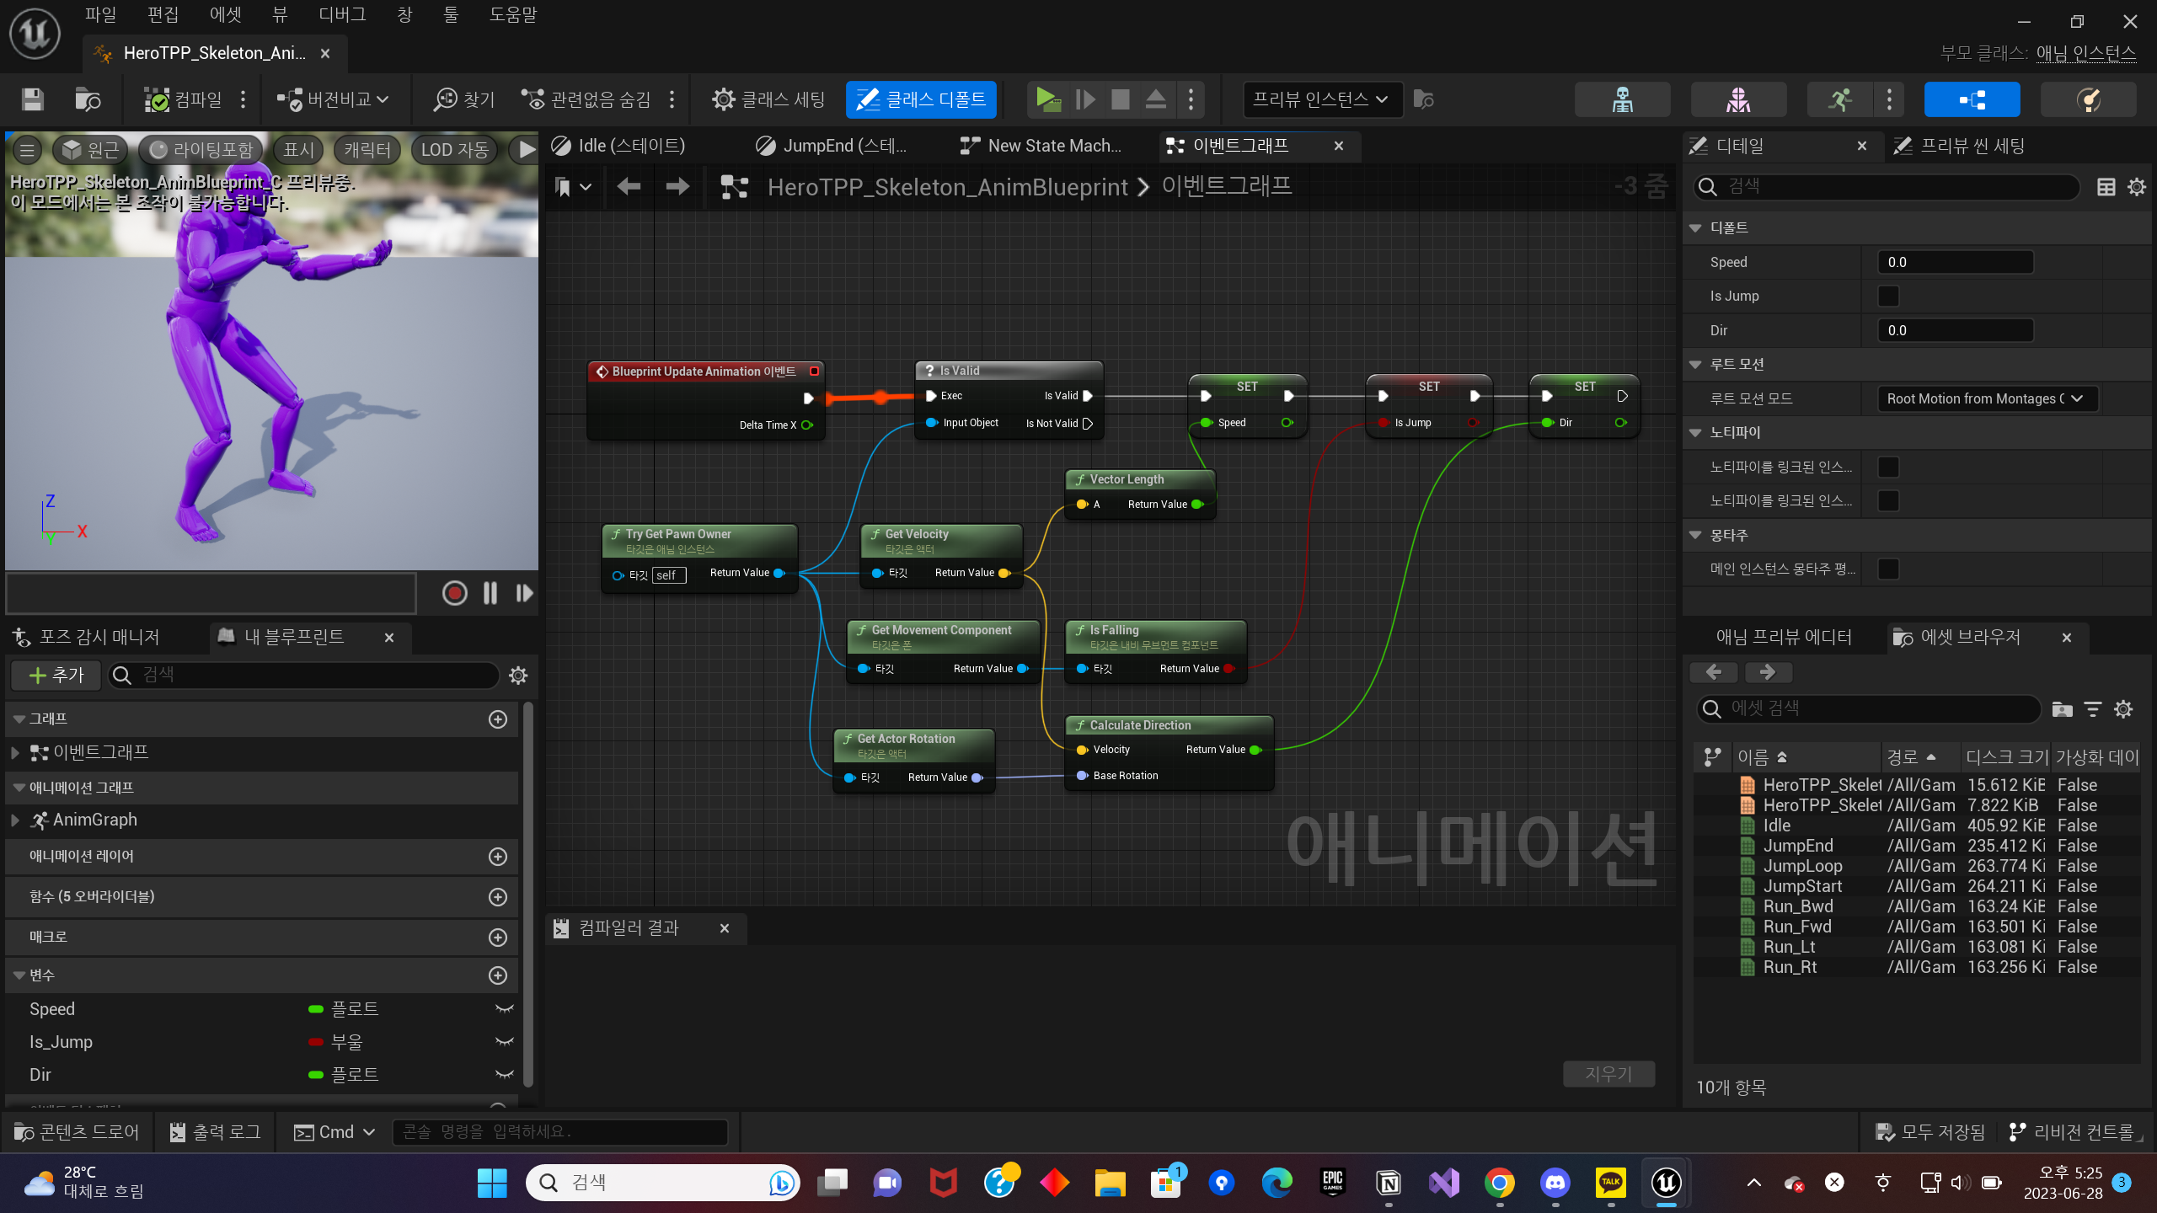Click the save floppy disk icon
Image resolution: width=2157 pixels, height=1213 pixels.
click(x=33, y=100)
